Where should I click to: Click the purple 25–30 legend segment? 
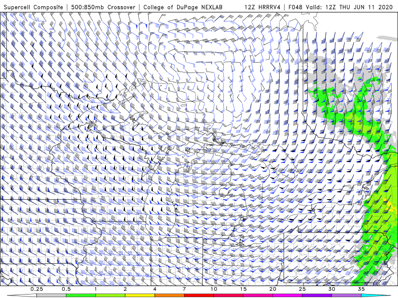(x=317, y=296)
